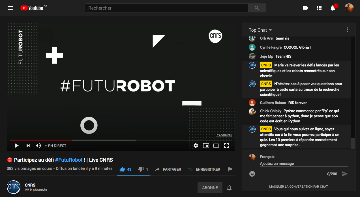The image size is (360, 197).
Task: Open the chat options three-dot menu
Action: click(347, 30)
